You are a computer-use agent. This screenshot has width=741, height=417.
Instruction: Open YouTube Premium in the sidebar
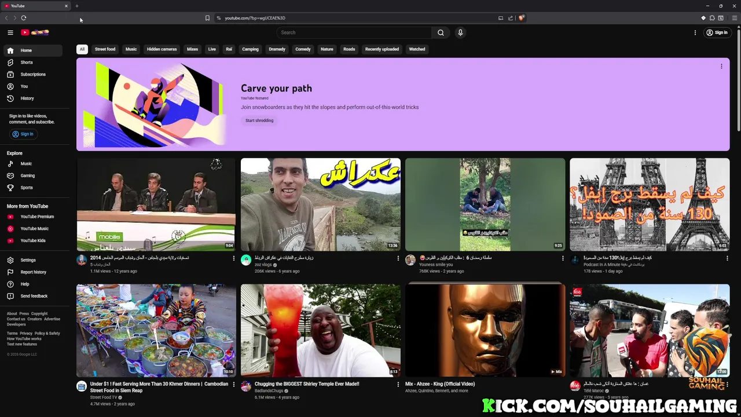coord(32,217)
